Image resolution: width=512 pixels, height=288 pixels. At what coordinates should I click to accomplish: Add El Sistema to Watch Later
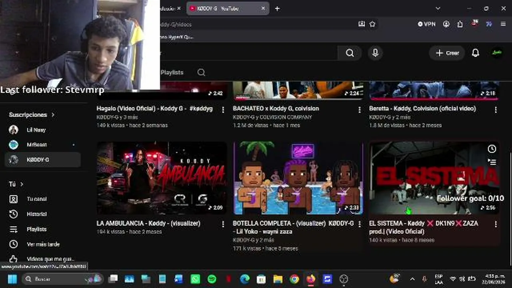tap(492, 149)
